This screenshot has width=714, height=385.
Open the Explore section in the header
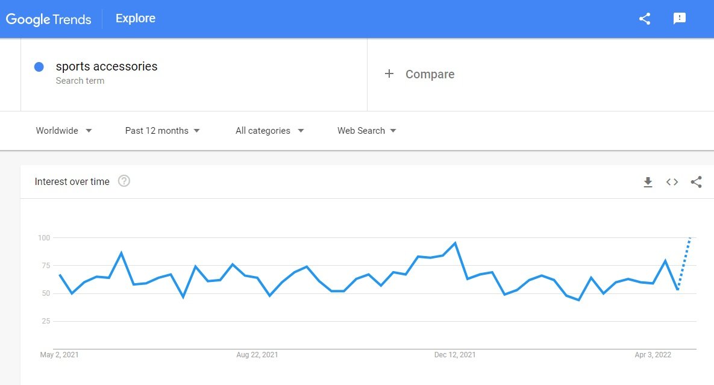[135, 18]
